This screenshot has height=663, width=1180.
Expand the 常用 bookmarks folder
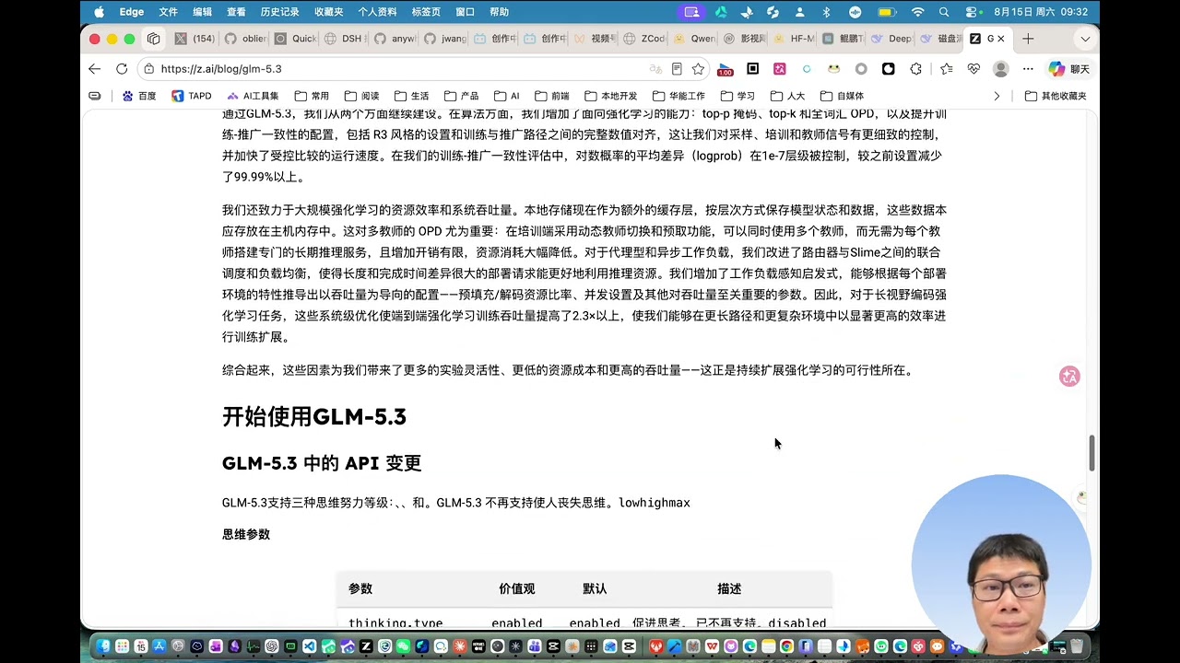[x=312, y=96]
